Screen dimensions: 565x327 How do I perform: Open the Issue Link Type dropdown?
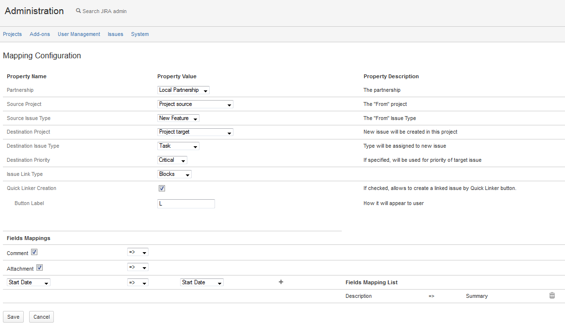[x=174, y=174]
